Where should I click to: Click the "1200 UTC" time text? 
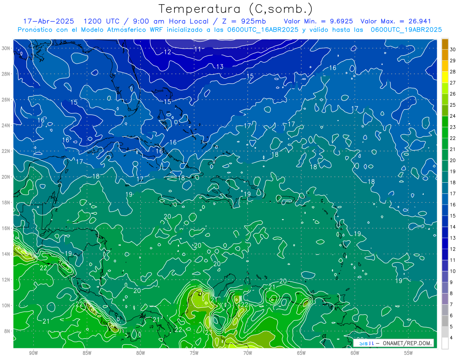(101, 21)
